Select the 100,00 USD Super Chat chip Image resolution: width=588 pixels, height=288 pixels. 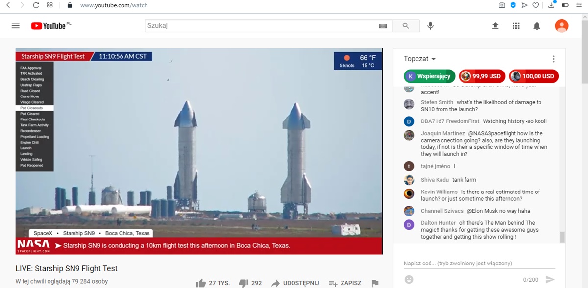pos(534,76)
